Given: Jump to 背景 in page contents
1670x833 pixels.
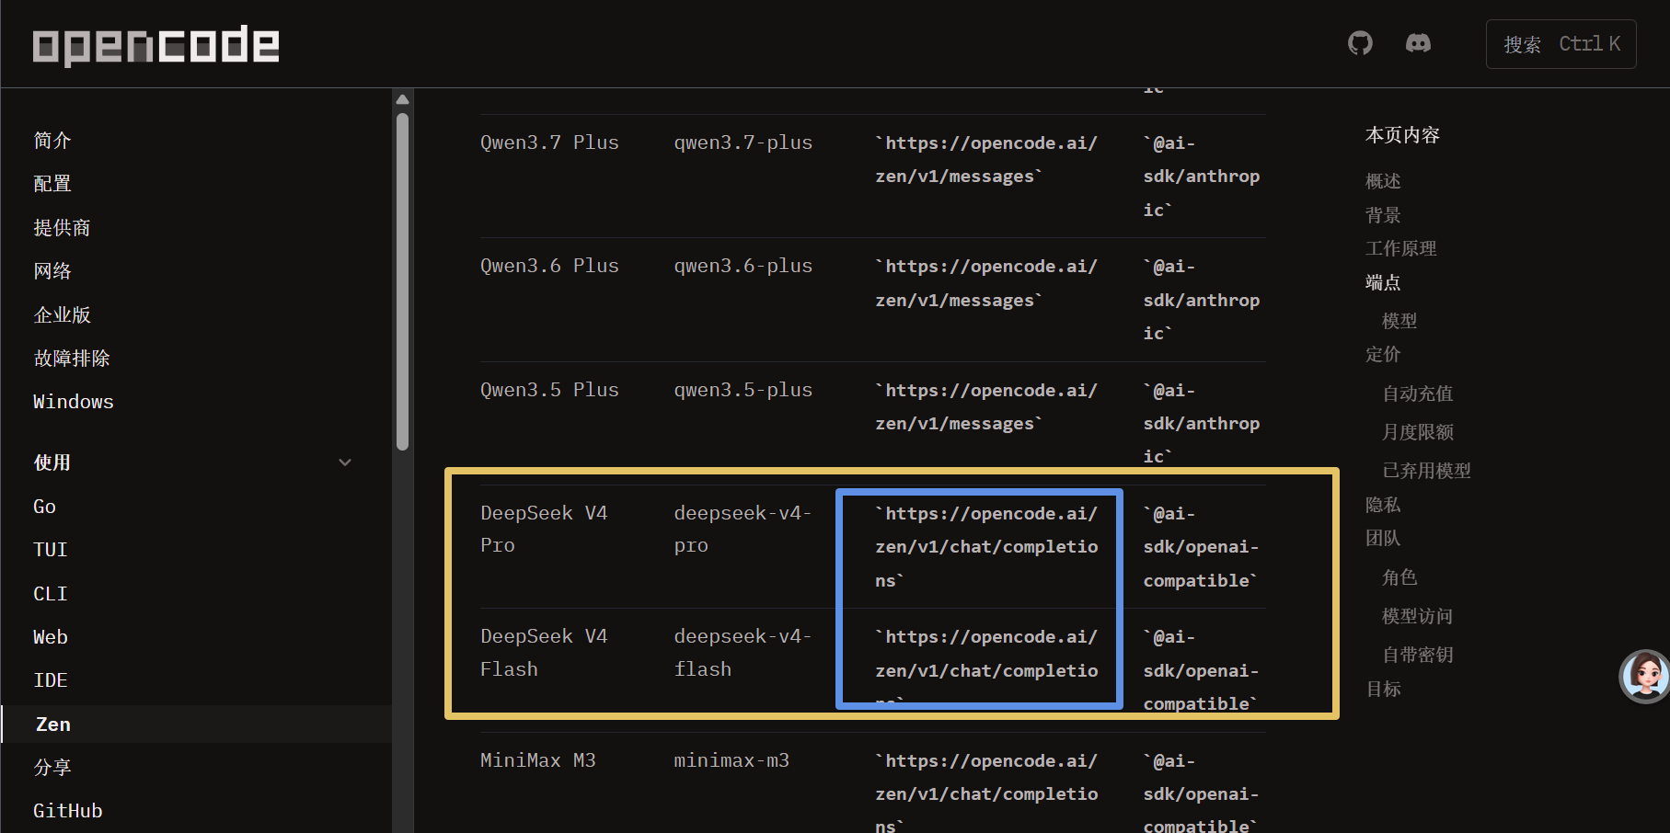Looking at the screenshot, I should coord(1383,215).
